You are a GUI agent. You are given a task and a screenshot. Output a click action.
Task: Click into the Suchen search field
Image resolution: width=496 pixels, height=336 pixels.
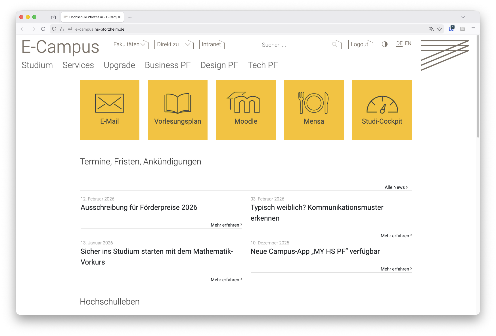click(x=292, y=45)
